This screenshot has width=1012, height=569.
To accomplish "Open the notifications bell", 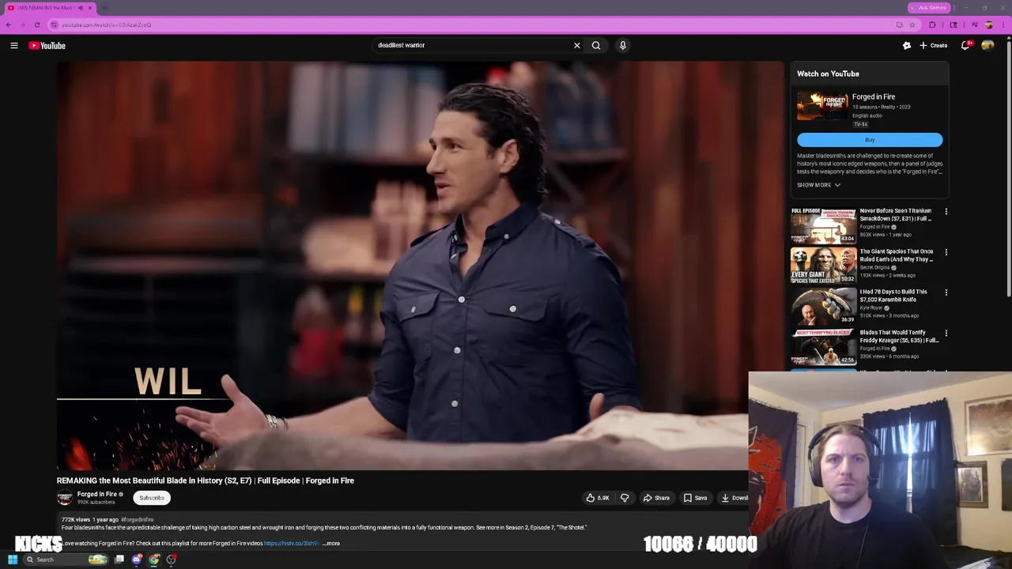I will pos(965,46).
